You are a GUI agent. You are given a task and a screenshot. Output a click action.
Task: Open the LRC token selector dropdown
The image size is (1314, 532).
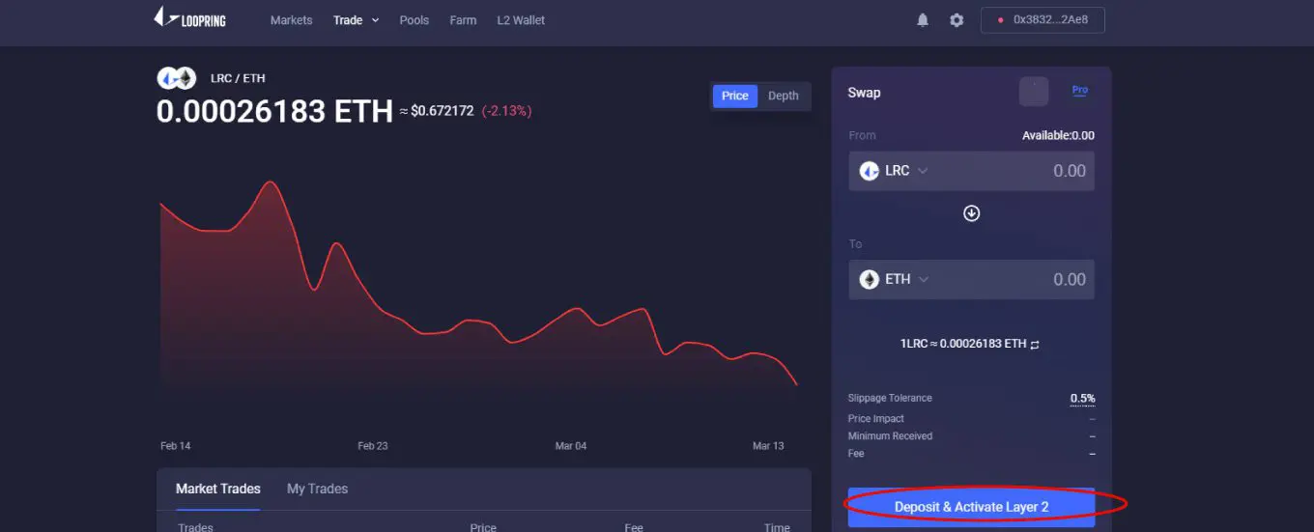coord(894,171)
